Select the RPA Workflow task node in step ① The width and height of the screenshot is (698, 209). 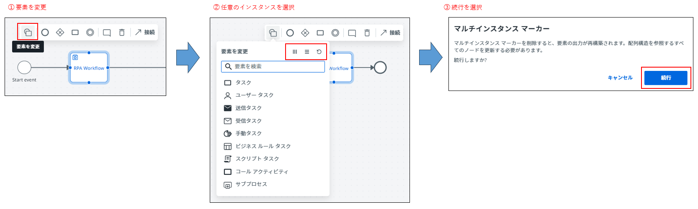[x=89, y=68]
